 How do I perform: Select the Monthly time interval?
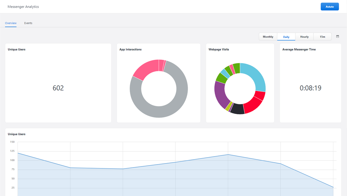(x=268, y=37)
